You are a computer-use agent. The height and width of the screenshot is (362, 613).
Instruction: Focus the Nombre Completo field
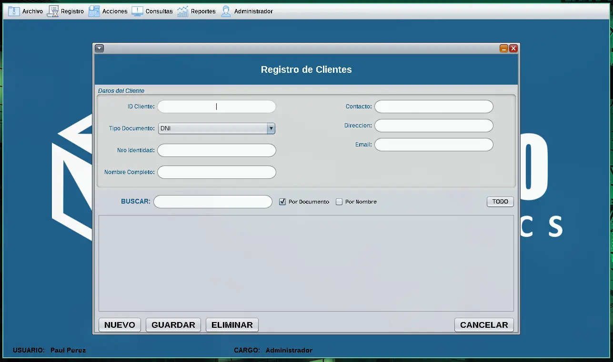tap(217, 172)
